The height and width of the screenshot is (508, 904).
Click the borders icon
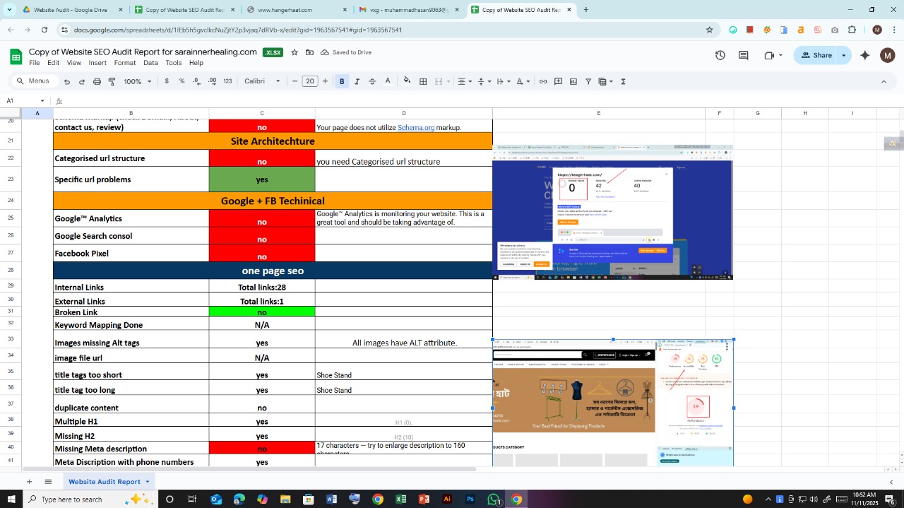(422, 81)
